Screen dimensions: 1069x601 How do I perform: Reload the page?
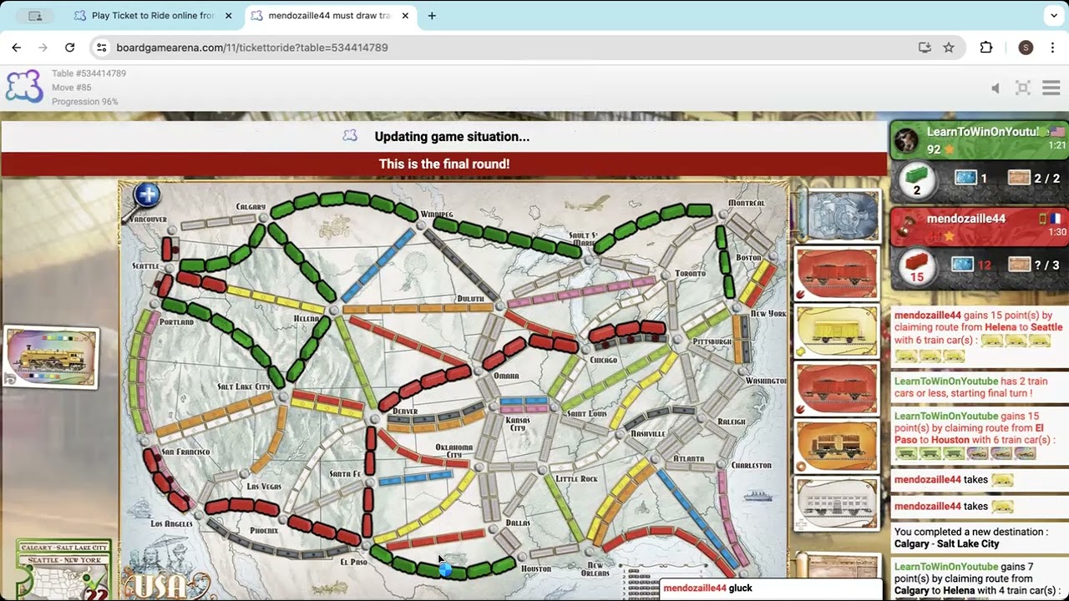70,48
